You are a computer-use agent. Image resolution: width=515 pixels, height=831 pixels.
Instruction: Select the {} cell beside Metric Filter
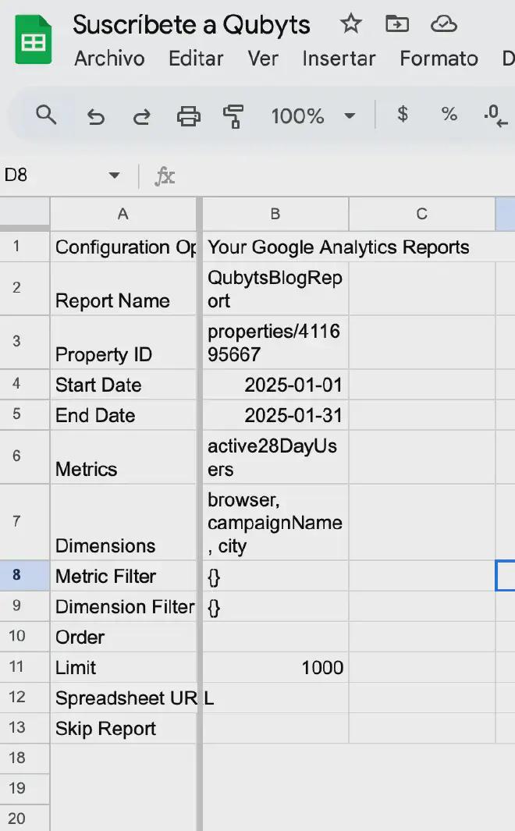[x=275, y=576]
